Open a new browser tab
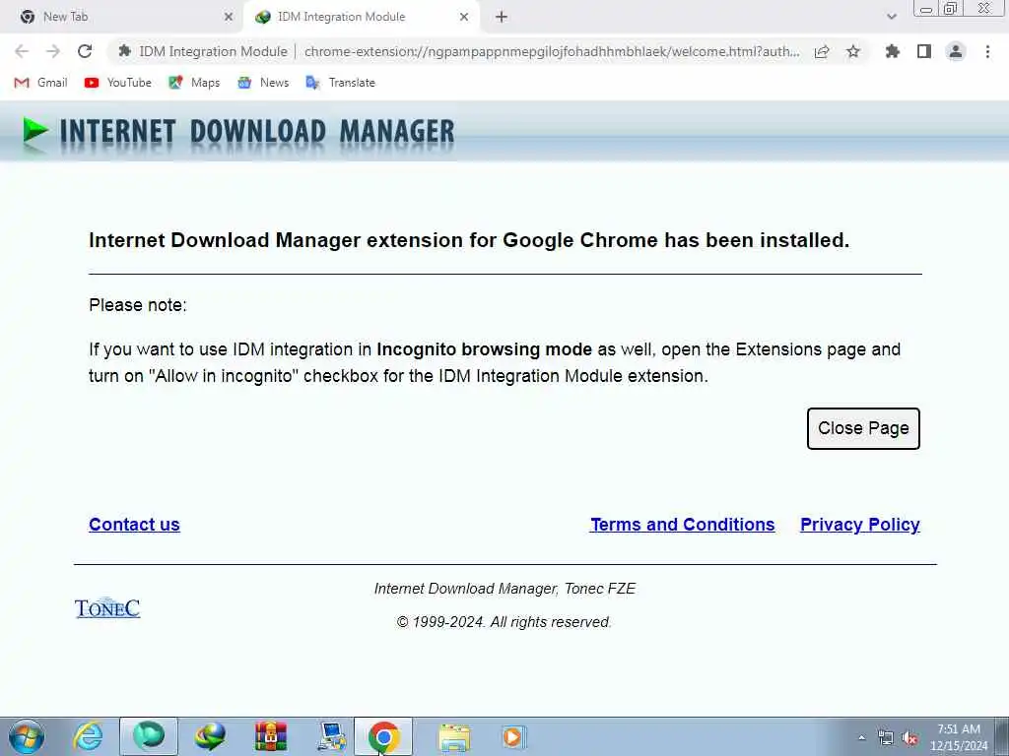This screenshot has height=756, width=1009. [x=502, y=17]
